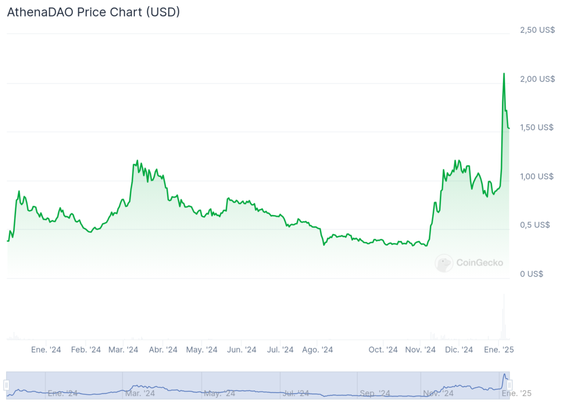This screenshot has width=561, height=409.
Task: Click the 0 US$ y-axis label
Action: (531, 274)
